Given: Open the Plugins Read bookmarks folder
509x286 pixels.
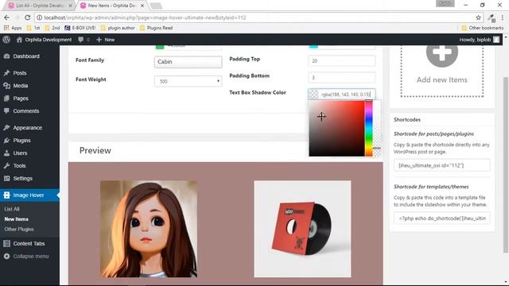Looking at the screenshot, I should (x=156, y=28).
